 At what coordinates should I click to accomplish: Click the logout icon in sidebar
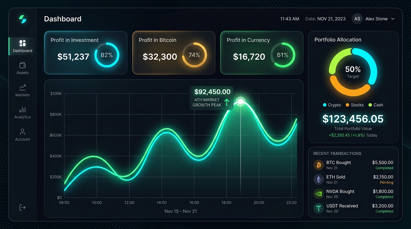[x=22, y=208]
